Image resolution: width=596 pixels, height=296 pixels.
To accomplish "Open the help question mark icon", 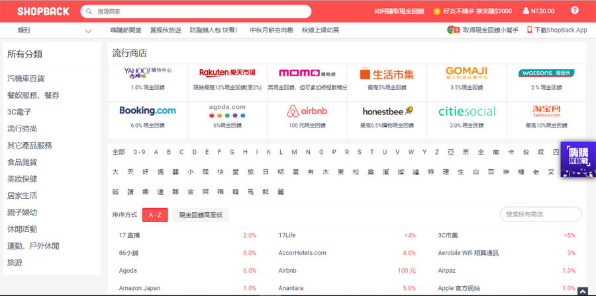I will 574,10.
